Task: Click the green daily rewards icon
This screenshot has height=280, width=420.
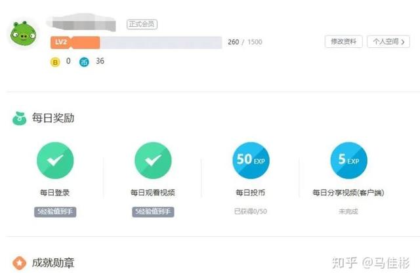Action: pos(19,119)
